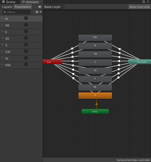
Task: Select the E parameter name
Action: 6,32
